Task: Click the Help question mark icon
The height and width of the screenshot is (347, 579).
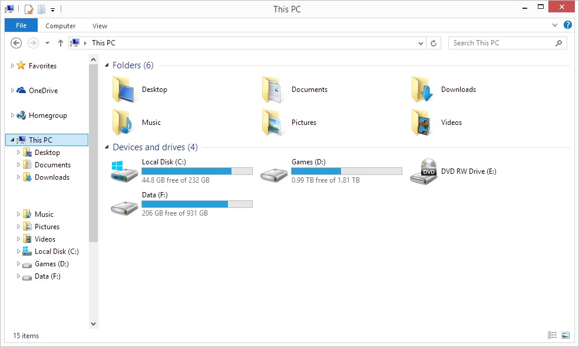Action: click(568, 25)
